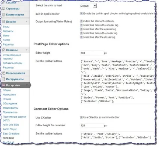Screen dimensions: 159x147
Task: Go to Темы under Дизайн
Action: pyautogui.click(x=6, y=27)
